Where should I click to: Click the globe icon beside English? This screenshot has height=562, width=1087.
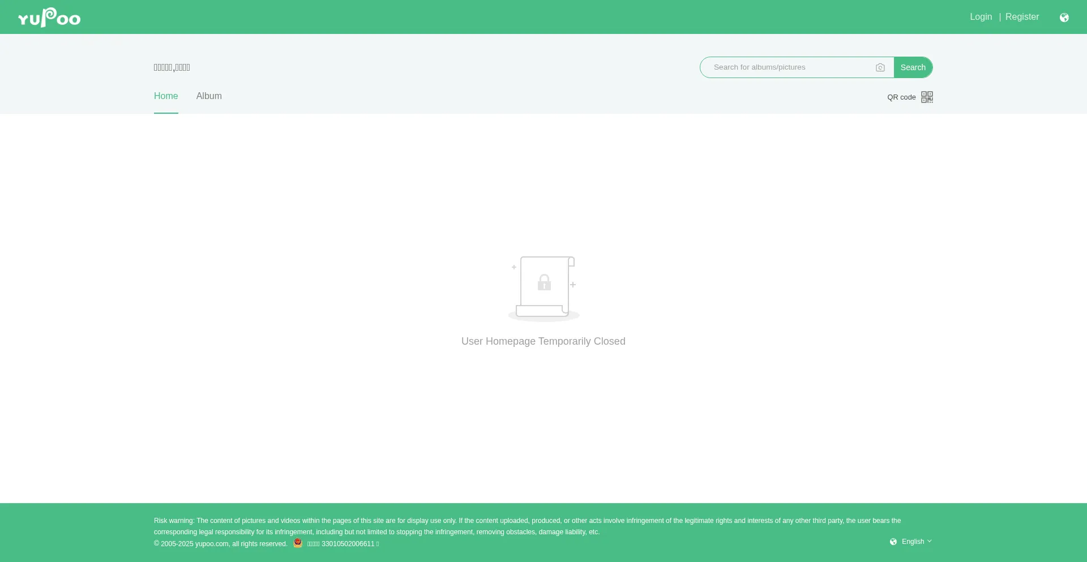893,542
